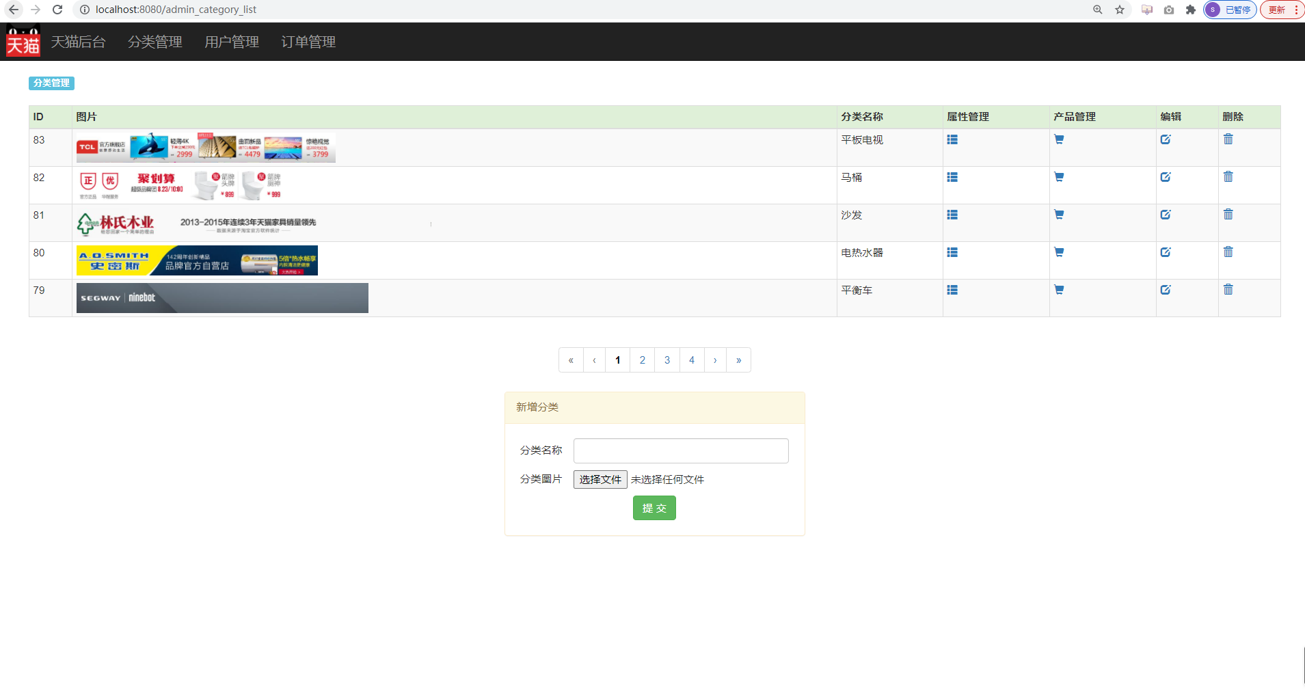
Task: Jump to last page »
Action: (x=739, y=360)
